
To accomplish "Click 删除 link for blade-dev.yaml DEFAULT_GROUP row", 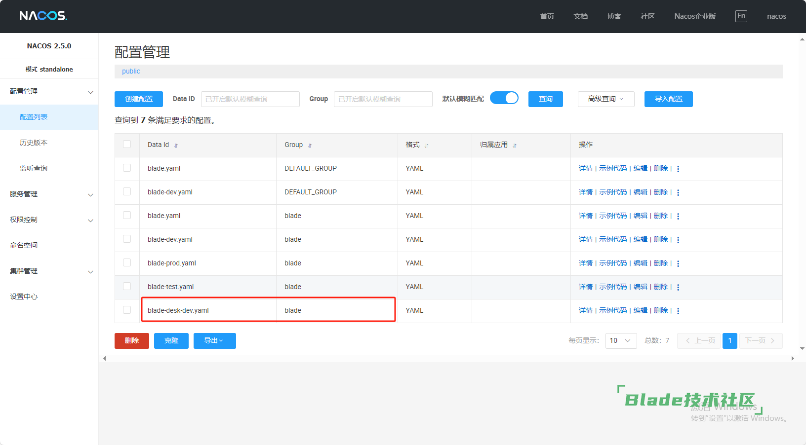I will pyautogui.click(x=661, y=192).
